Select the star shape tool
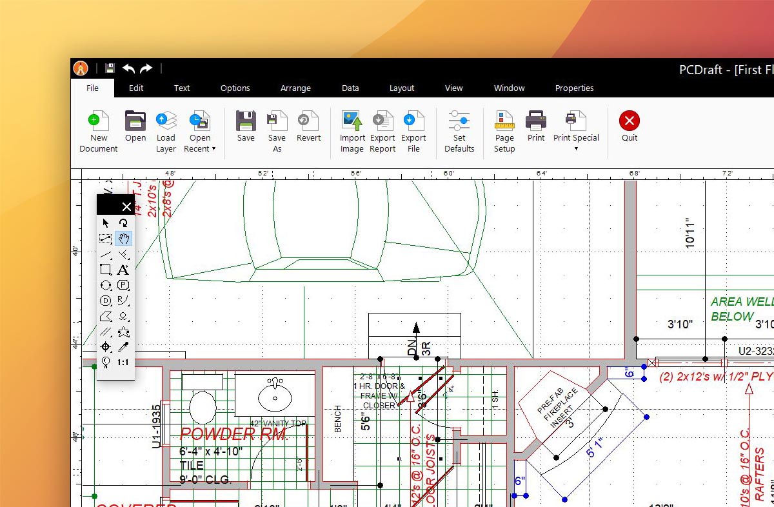 click(x=123, y=332)
